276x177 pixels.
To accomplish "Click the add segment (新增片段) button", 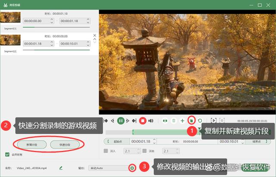I will click(x=32, y=145).
